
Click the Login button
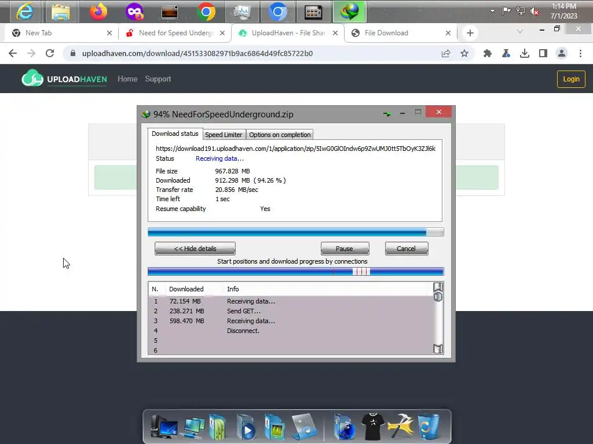[x=571, y=79]
